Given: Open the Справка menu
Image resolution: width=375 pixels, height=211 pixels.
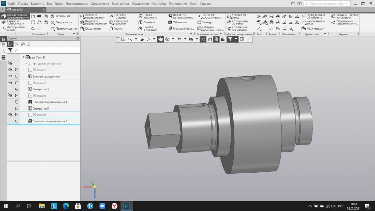Looking at the screenshot, I should [x=205, y=4].
